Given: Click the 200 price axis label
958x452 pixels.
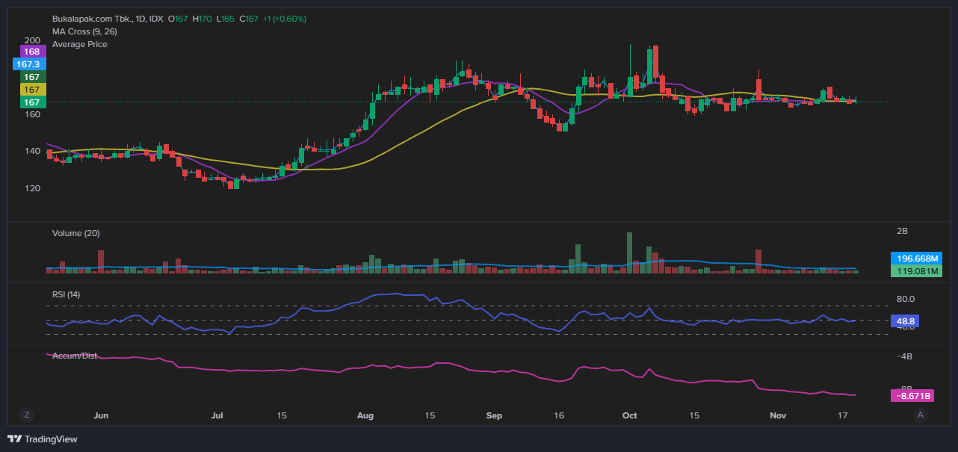Looking at the screenshot, I should [32, 40].
